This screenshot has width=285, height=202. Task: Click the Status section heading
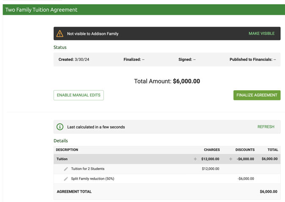point(60,47)
